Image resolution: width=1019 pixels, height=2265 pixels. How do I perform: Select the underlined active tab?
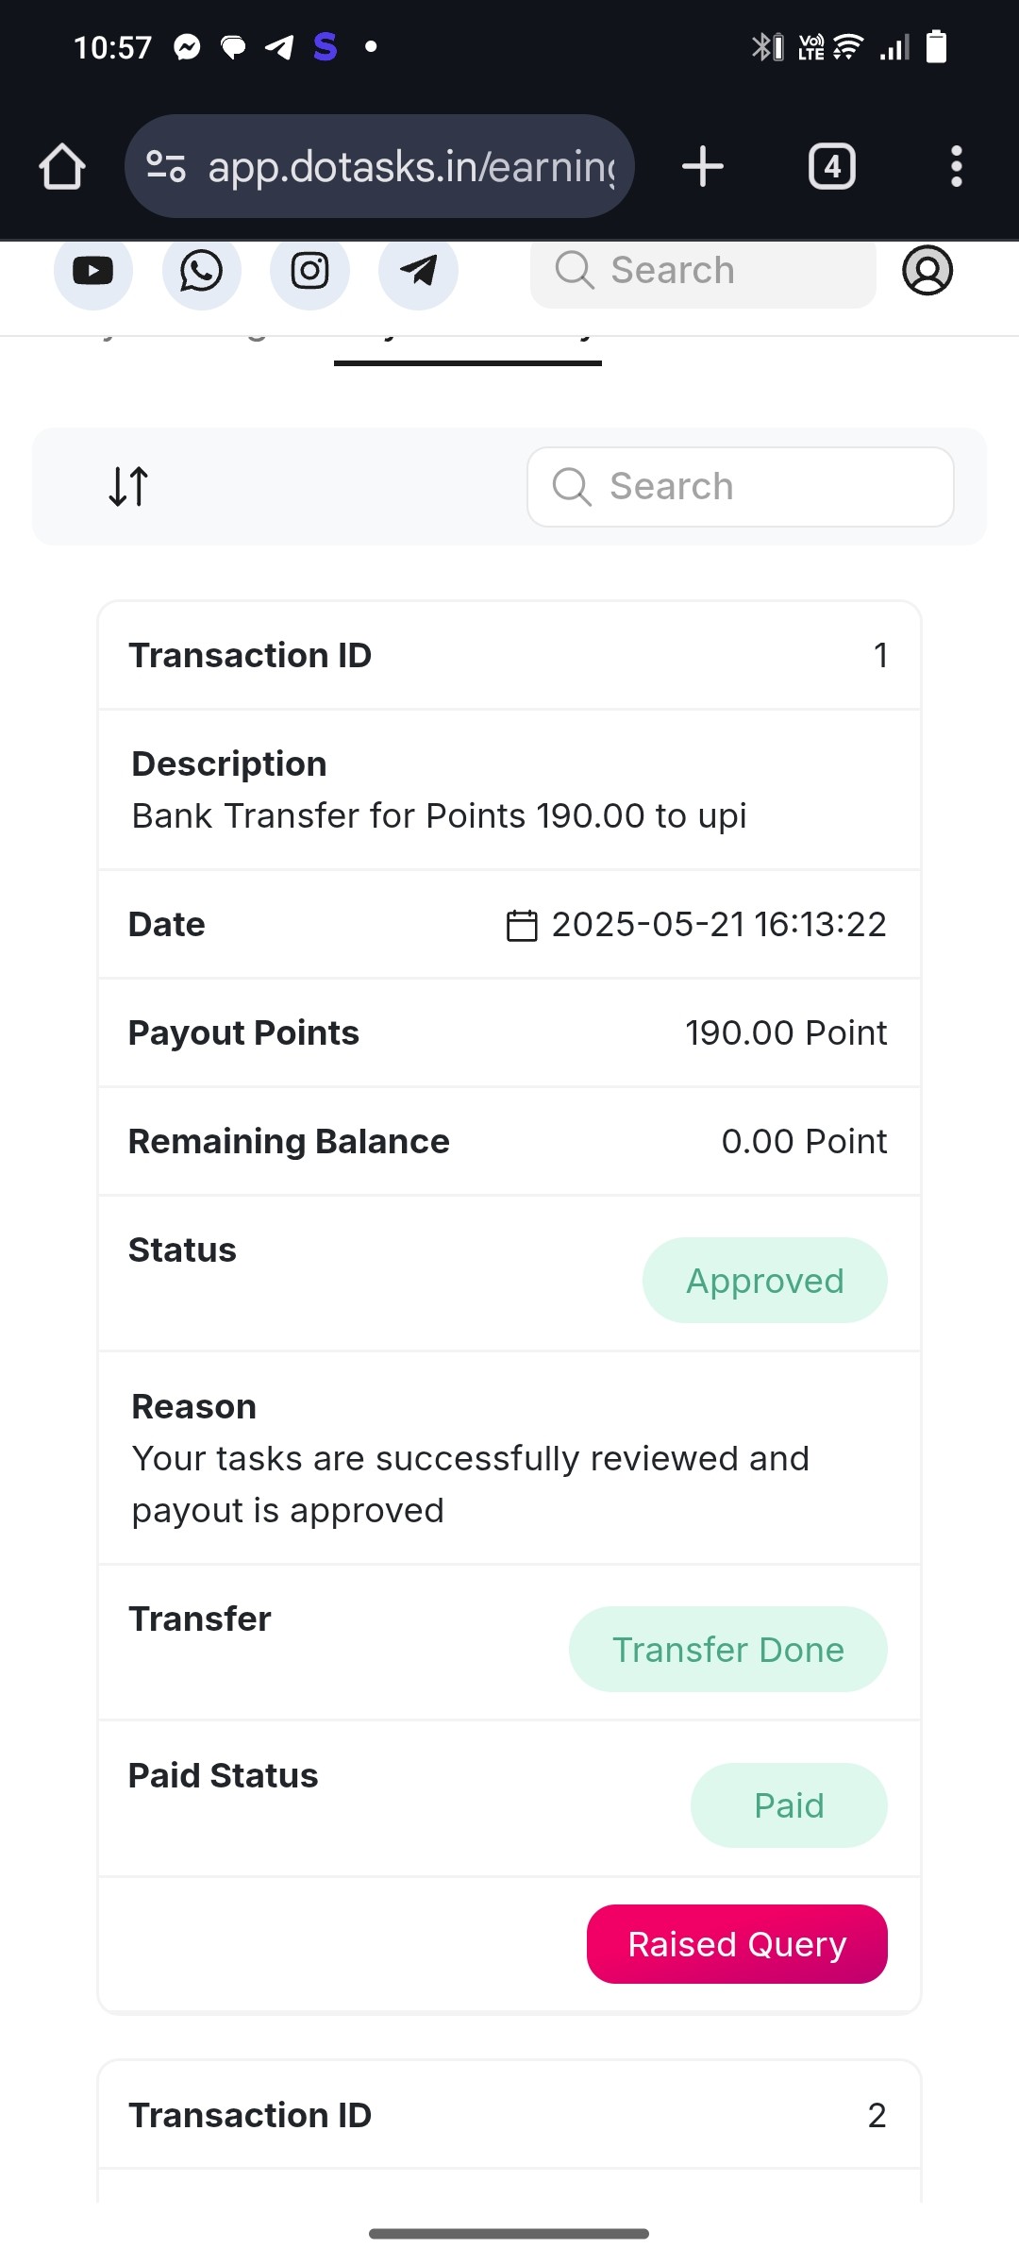(468, 347)
